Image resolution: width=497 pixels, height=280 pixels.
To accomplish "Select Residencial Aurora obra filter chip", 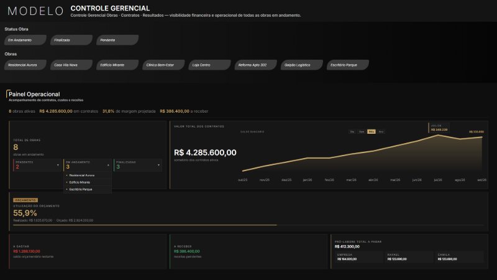I will click(x=25, y=65).
